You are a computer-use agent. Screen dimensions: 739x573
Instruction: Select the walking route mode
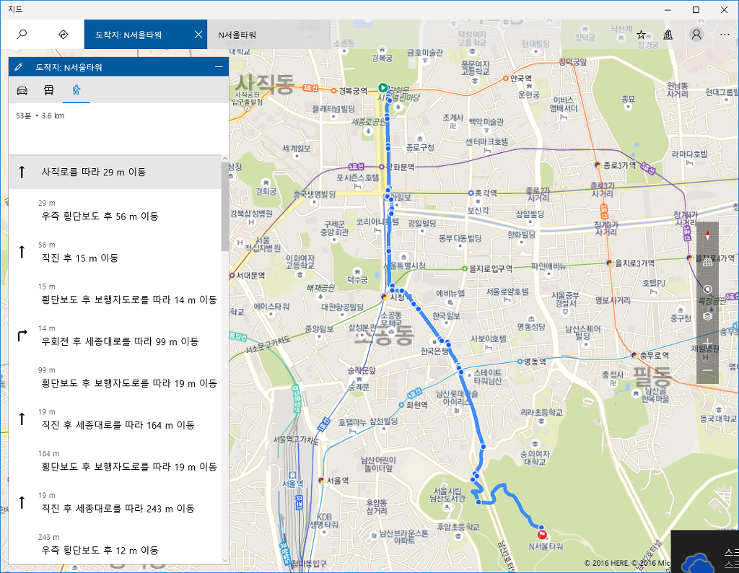(x=75, y=89)
